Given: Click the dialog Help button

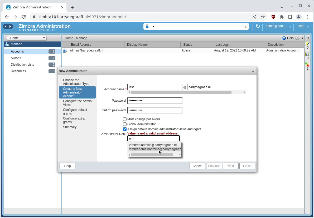Looking at the screenshot, I should coord(67,166).
